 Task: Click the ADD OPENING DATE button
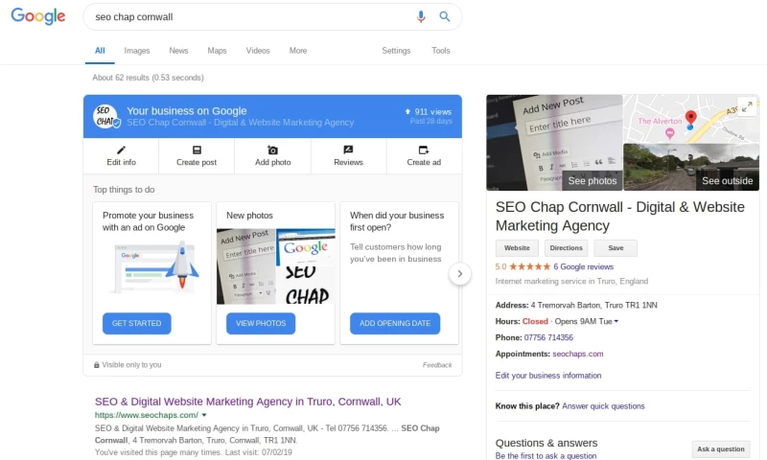point(395,323)
